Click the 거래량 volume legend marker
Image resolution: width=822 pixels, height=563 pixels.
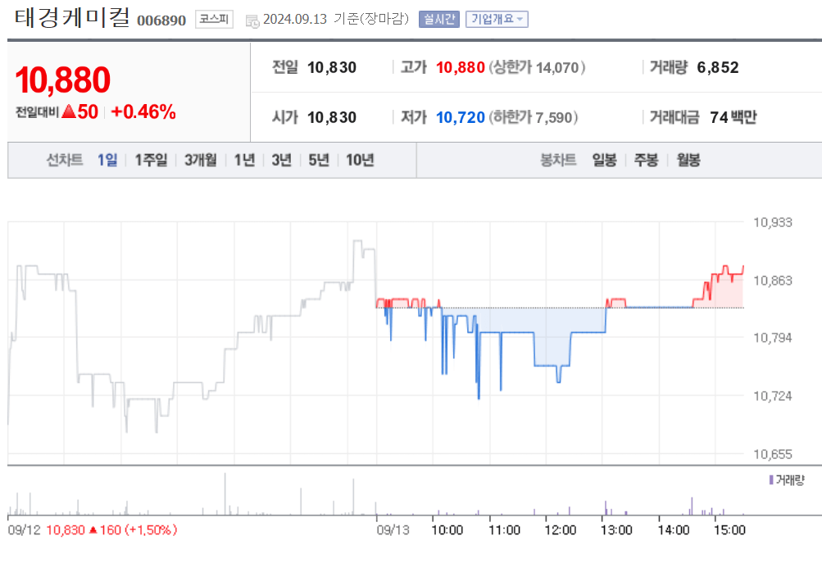pyautogui.click(x=772, y=479)
